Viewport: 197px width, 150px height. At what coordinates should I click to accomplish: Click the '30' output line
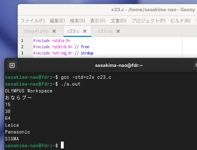pyautogui.click(x=8, y=111)
